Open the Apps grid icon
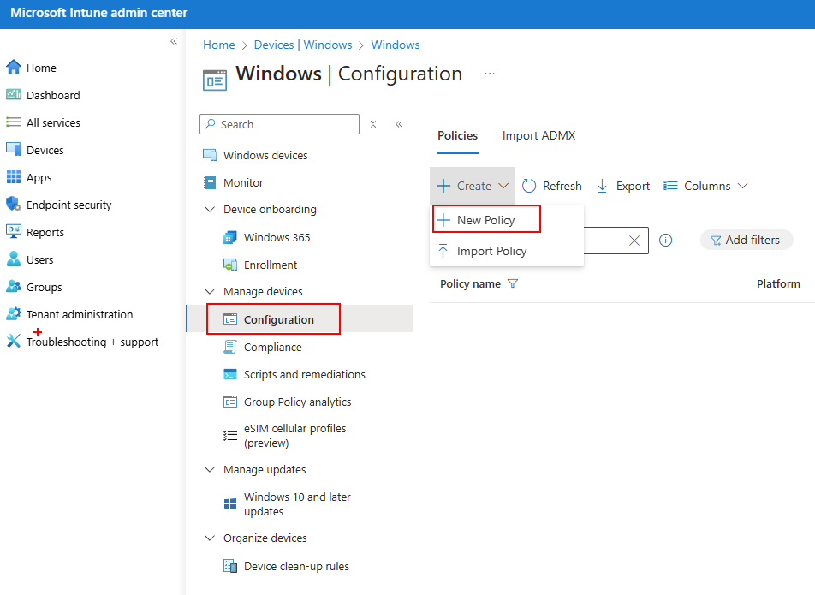Viewport: 815px width, 595px height. [x=14, y=176]
